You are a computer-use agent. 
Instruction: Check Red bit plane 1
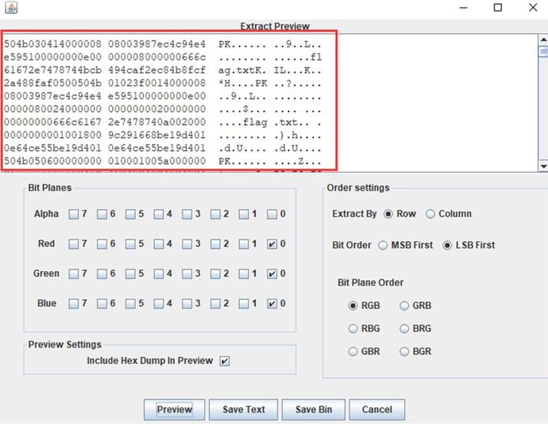pyautogui.click(x=244, y=244)
